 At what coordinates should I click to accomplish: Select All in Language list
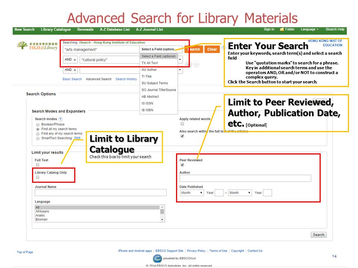tap(97, 207)
